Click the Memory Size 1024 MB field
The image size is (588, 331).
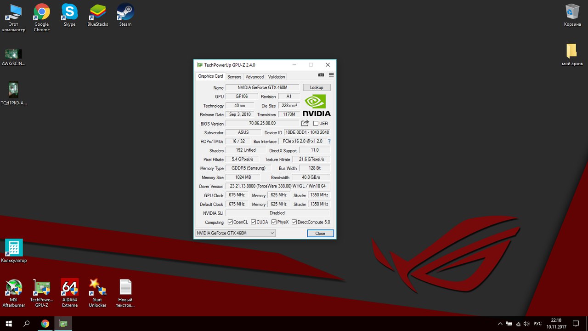click(x=243, y=177)
